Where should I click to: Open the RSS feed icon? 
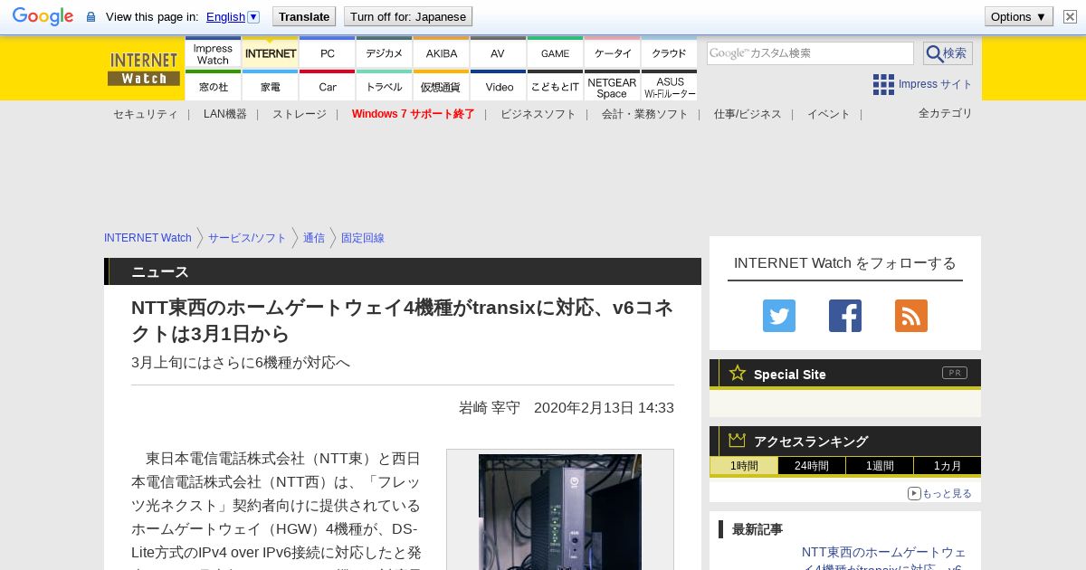[x=911, y=316]
